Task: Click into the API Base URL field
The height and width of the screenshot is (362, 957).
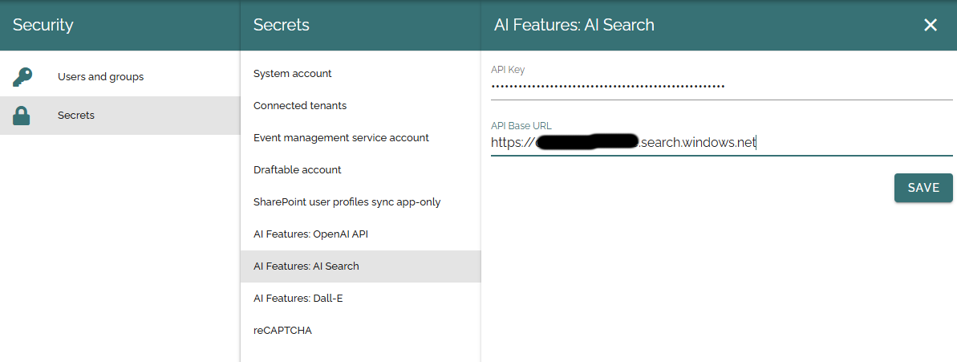Action: click(721, 144)
